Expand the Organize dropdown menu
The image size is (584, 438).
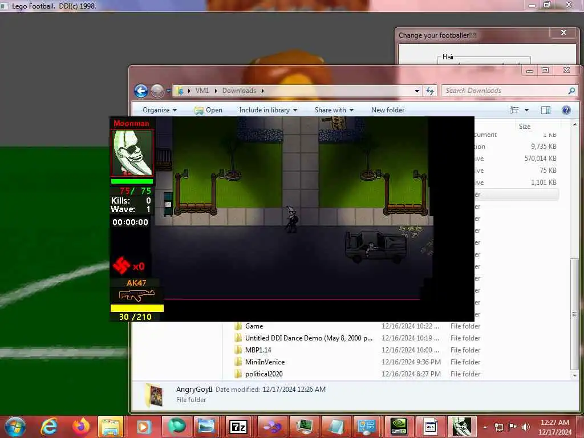pos(160,110)
